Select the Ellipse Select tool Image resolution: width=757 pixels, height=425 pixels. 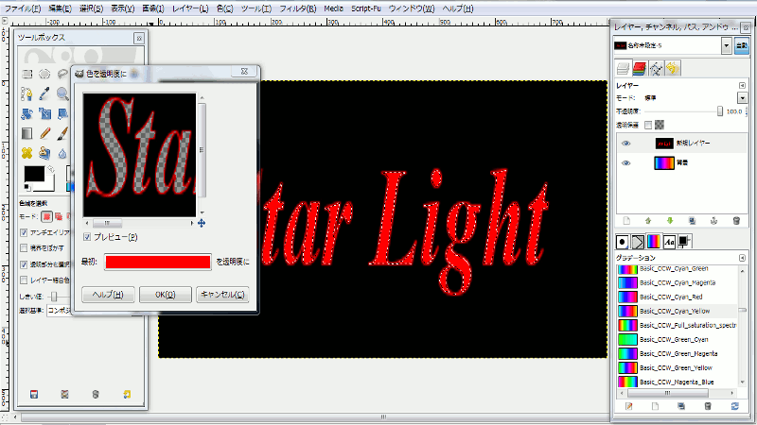click(x=44, y=74)
